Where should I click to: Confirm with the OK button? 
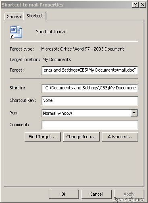click(x=64, y=194)
